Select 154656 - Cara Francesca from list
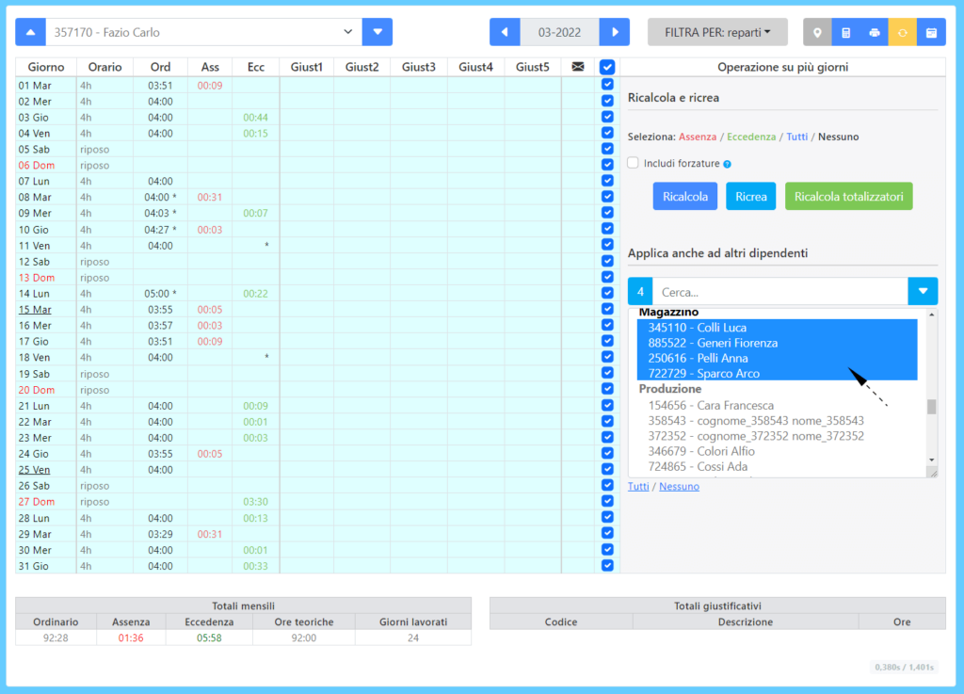This screenshot has width=964, height=694. pyautogui.click(x=711, y=405)
